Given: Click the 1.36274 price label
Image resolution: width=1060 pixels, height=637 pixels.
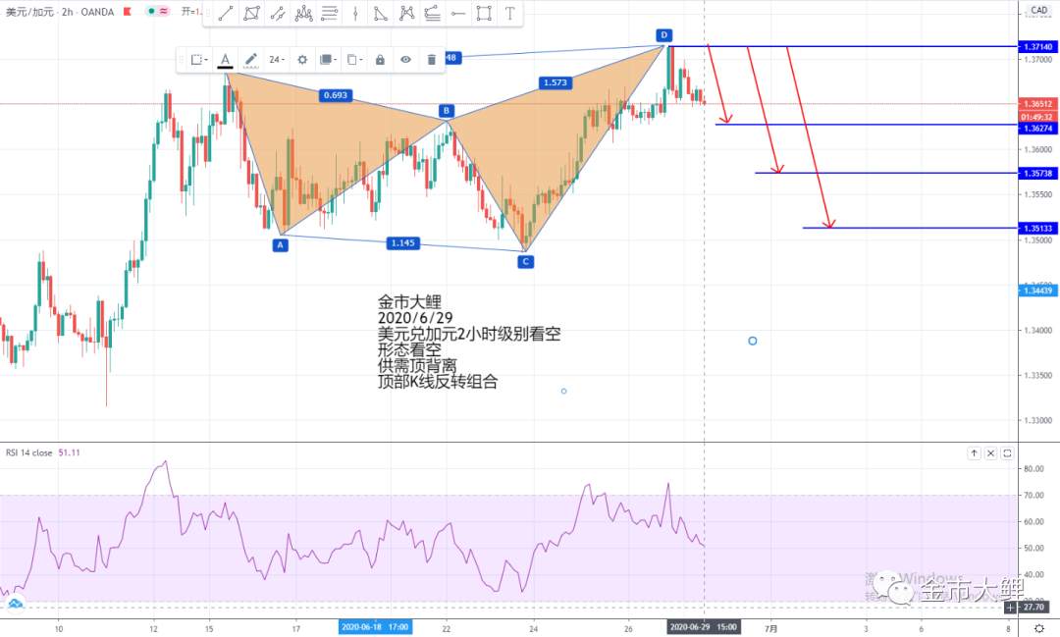Looking at the screenshot, I should point(1037,128).
